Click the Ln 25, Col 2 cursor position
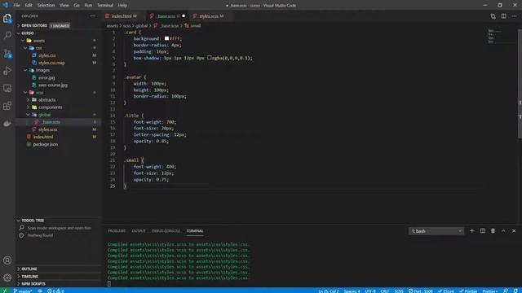Screen dimensions: 522x293 click(328, 291)
